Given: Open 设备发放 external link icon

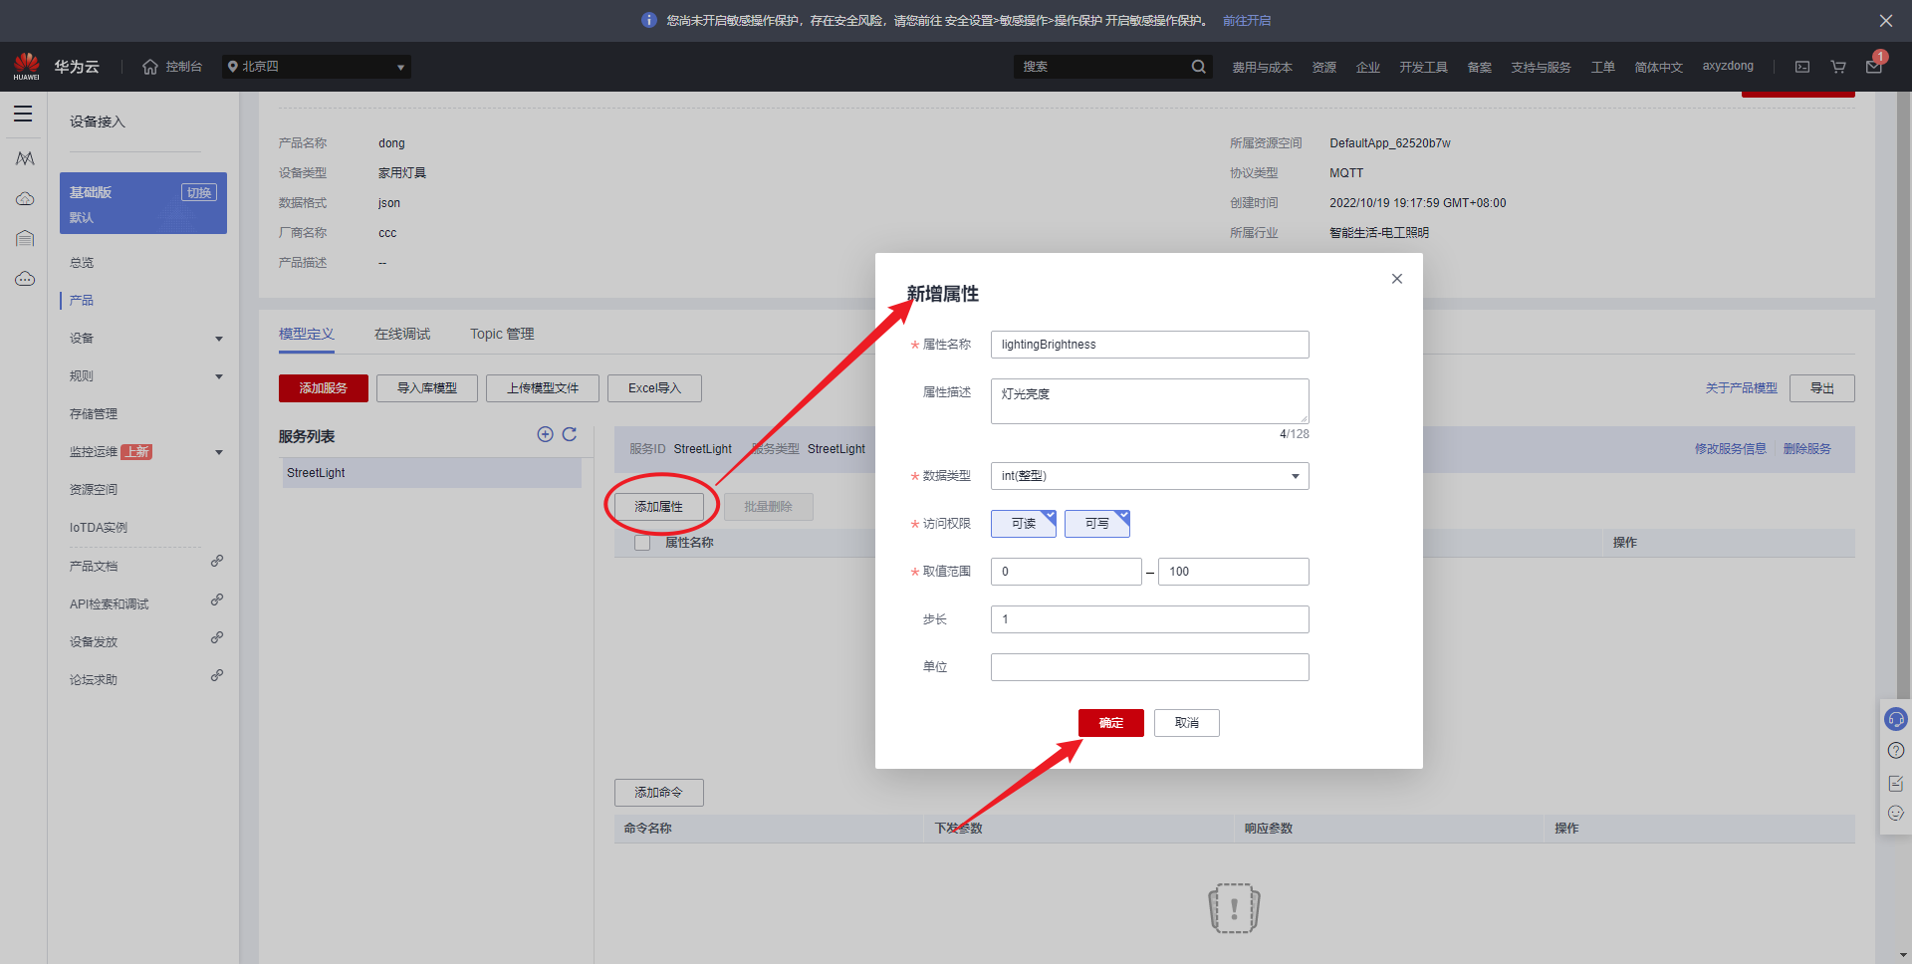Looking at the screenshot, I should [x=217, y=637].
